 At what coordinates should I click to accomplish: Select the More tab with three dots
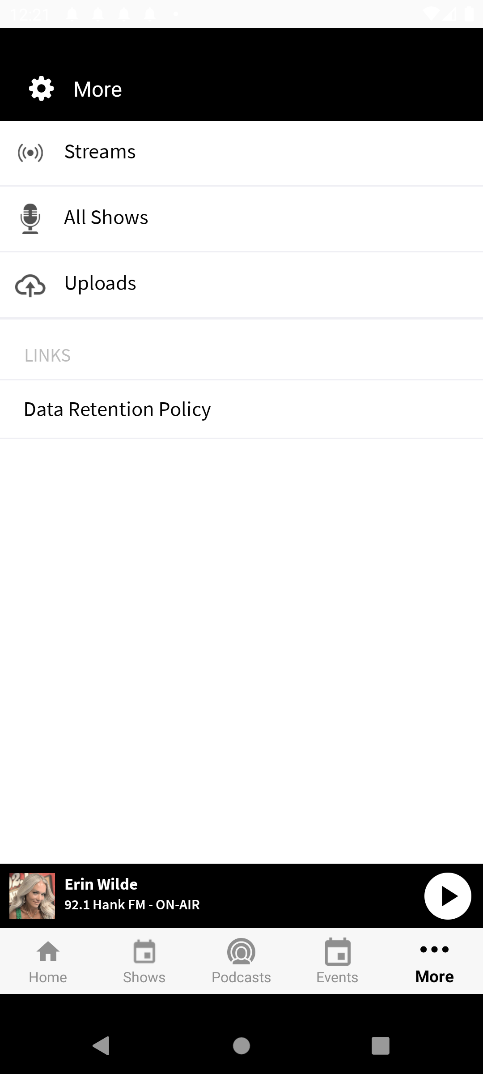[x=434, y=961]
